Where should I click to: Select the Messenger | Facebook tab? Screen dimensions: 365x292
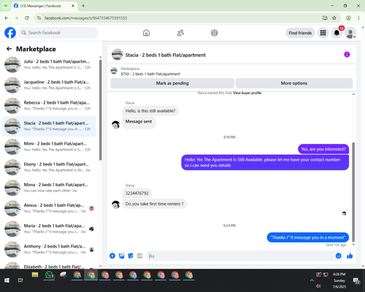(44, 6)
